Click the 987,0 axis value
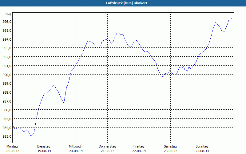This screenshot has height=154, width=246. 7,101
